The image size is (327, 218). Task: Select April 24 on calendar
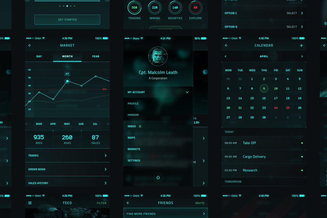(x=276, y=108)
